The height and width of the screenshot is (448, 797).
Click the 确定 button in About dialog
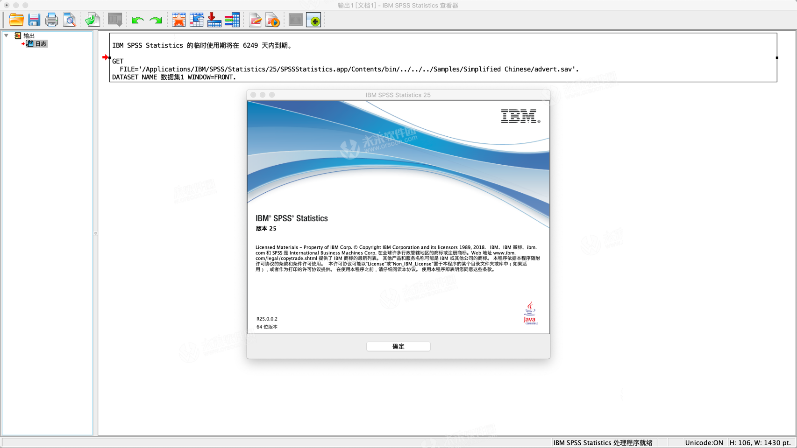pyautogui.click(x=398, y=346)
